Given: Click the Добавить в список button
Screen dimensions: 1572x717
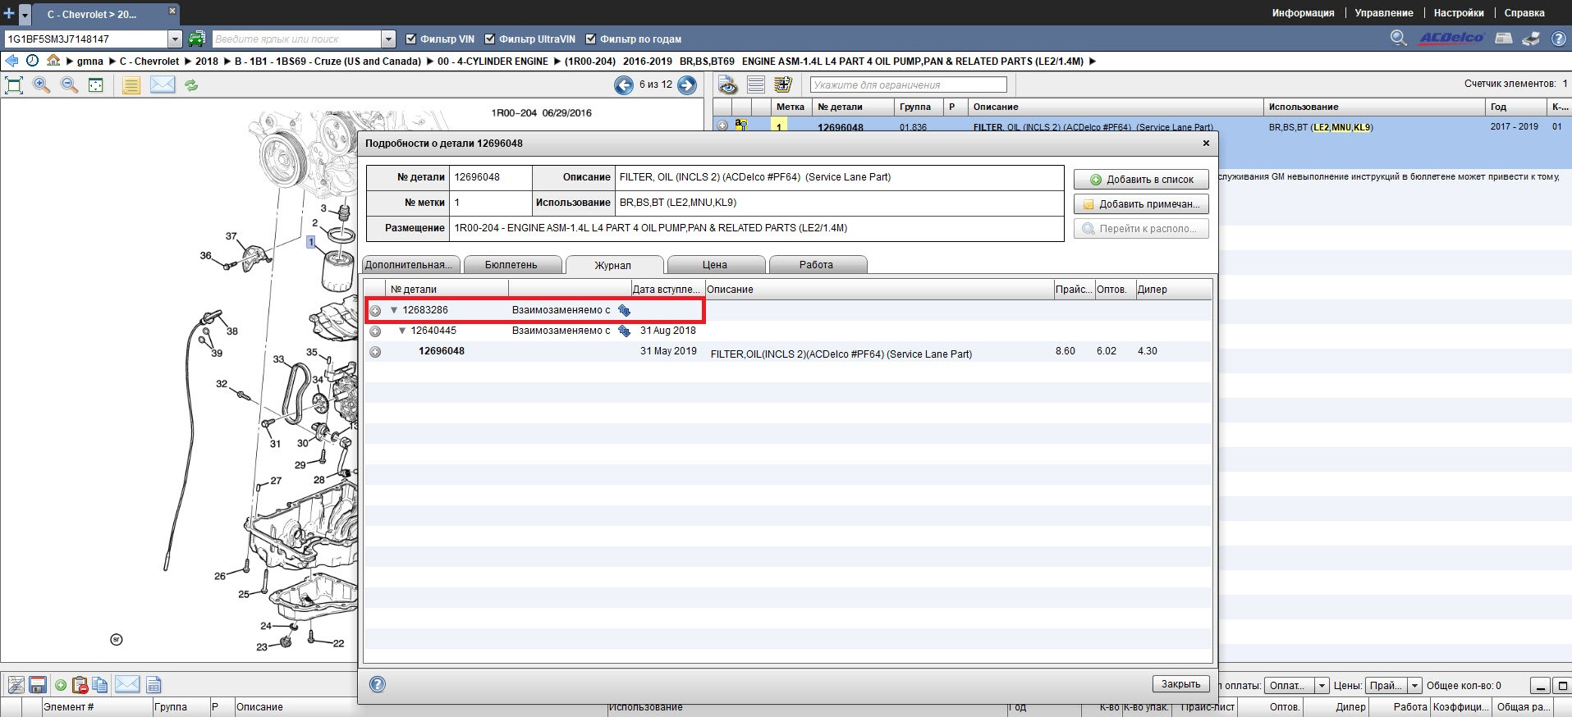Looking at the screenshot, I should 1141,179.
